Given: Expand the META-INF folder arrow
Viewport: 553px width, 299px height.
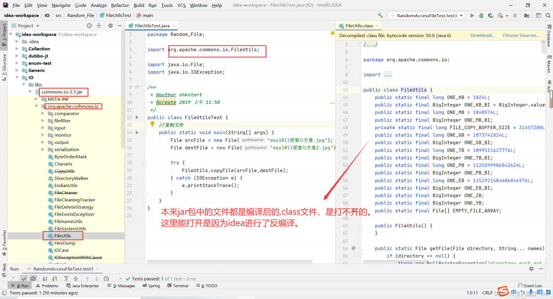Looking at the screenshot, I should click(x=37, y=99).
